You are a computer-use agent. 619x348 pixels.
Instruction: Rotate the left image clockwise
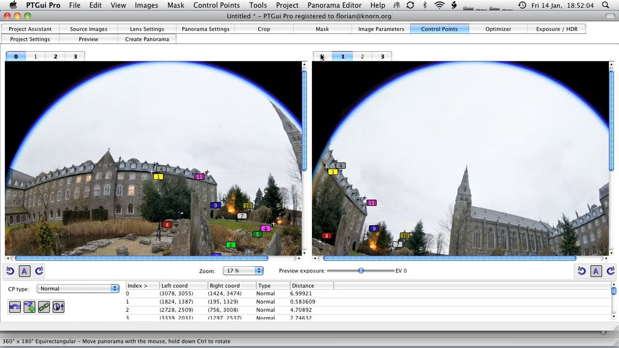click(39, 271)
